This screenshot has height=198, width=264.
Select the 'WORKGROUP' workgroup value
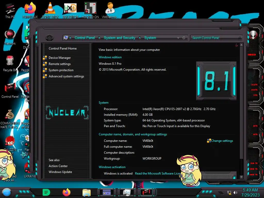point(152,159)
